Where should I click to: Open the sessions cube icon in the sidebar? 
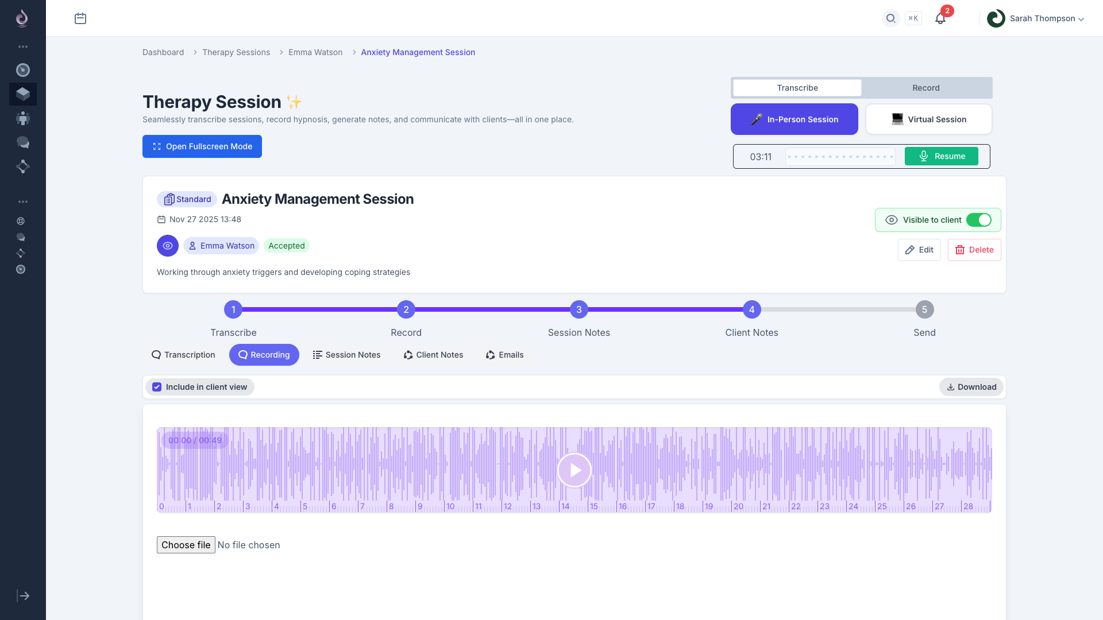[x=23, y=94]
